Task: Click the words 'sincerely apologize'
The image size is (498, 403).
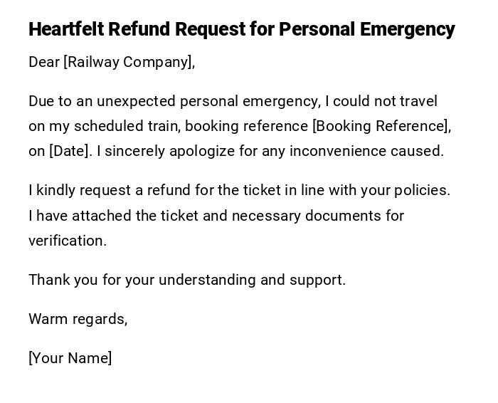Action: pyautogui.click(x=161, y=151)
